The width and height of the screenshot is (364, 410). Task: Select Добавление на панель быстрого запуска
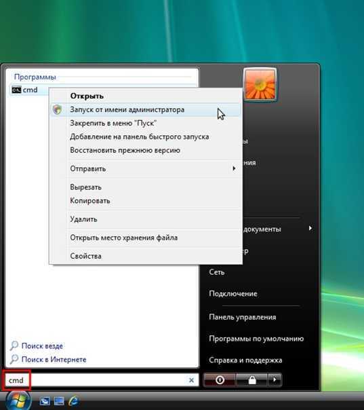coord(140,136)
